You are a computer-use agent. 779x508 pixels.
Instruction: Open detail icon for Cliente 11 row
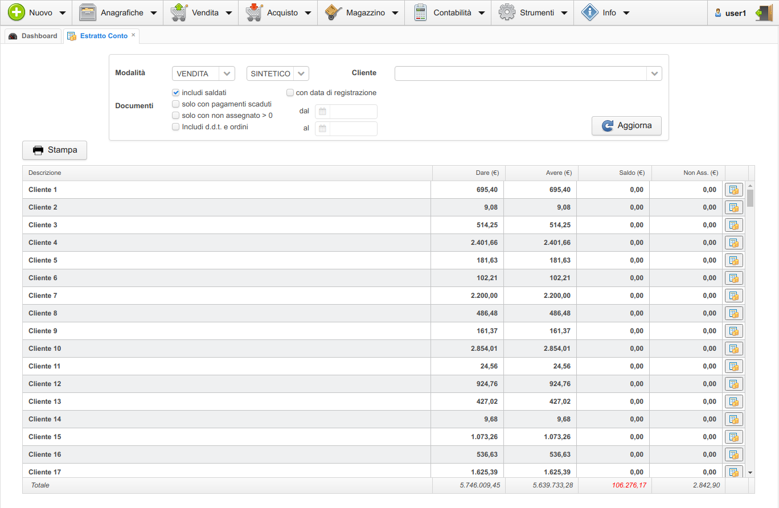point(734,366)
